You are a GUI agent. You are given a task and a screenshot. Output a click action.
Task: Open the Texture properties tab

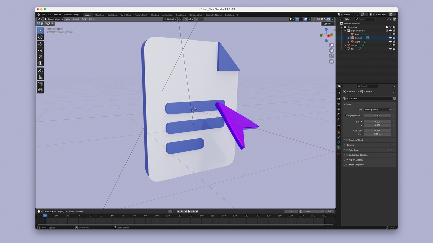339,154
